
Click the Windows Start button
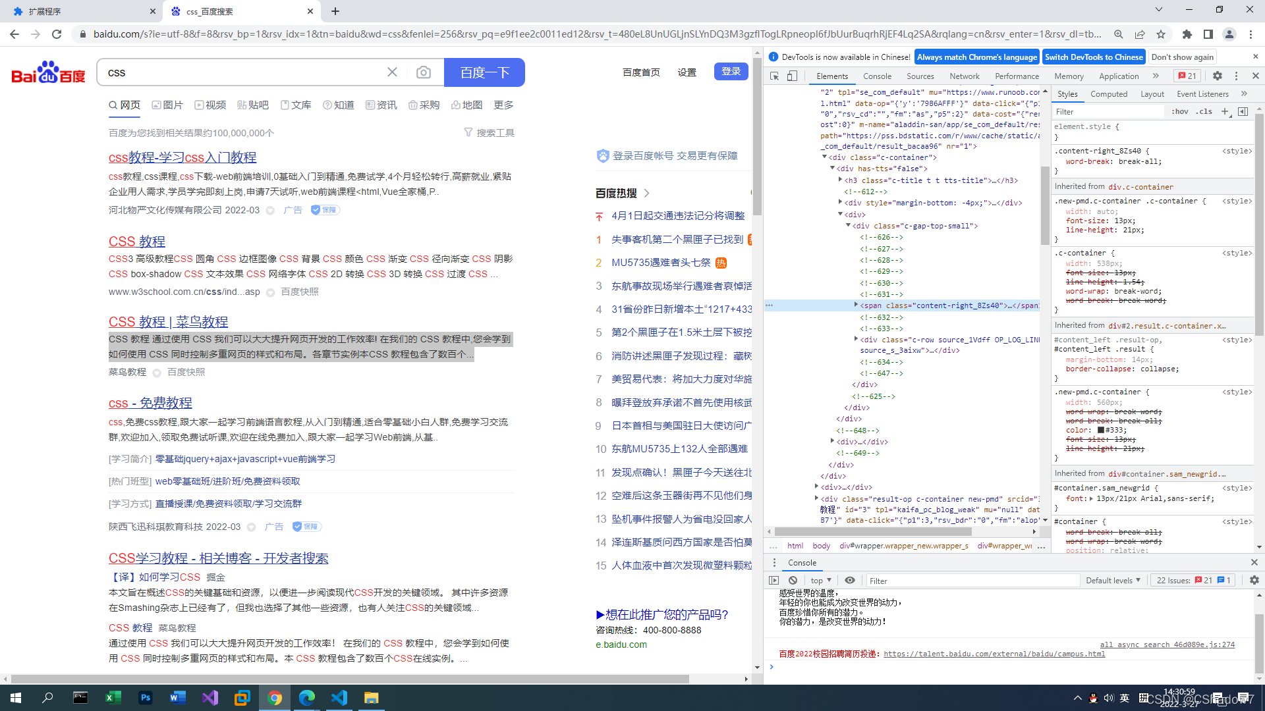[16, 698]
